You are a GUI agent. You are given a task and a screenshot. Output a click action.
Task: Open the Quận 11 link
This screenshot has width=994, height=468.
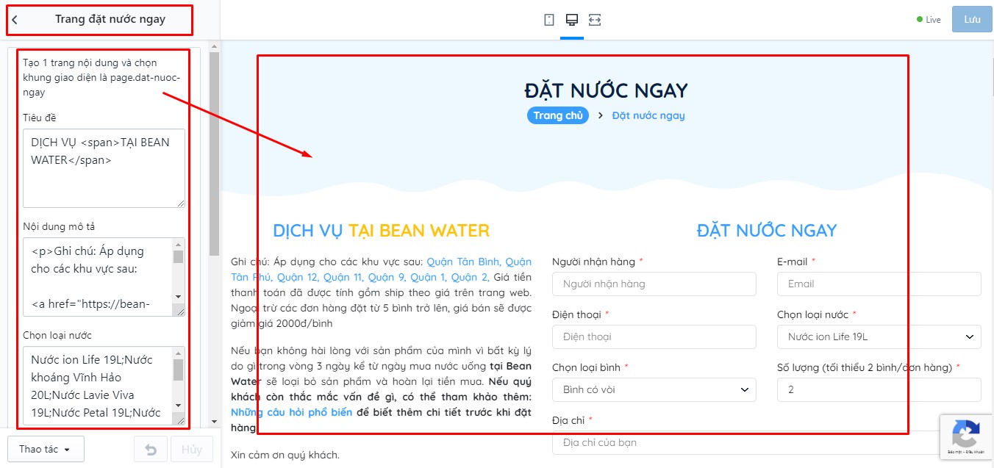click(x=342, y=277)
